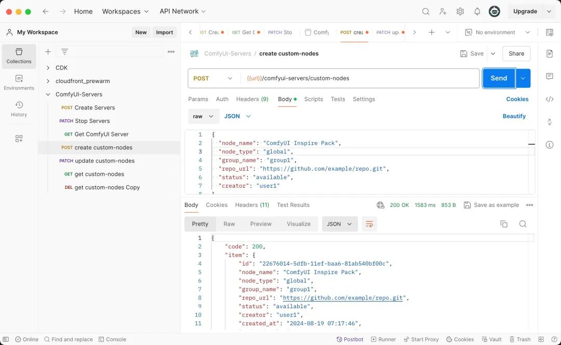The width and height of the screenshot is (561, 345).
Task: Copy the response body with copy icon
Action: click(x=504, y=224)
